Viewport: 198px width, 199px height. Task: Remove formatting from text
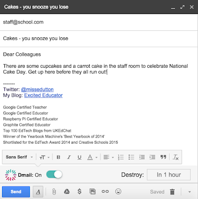coord(176,157)
